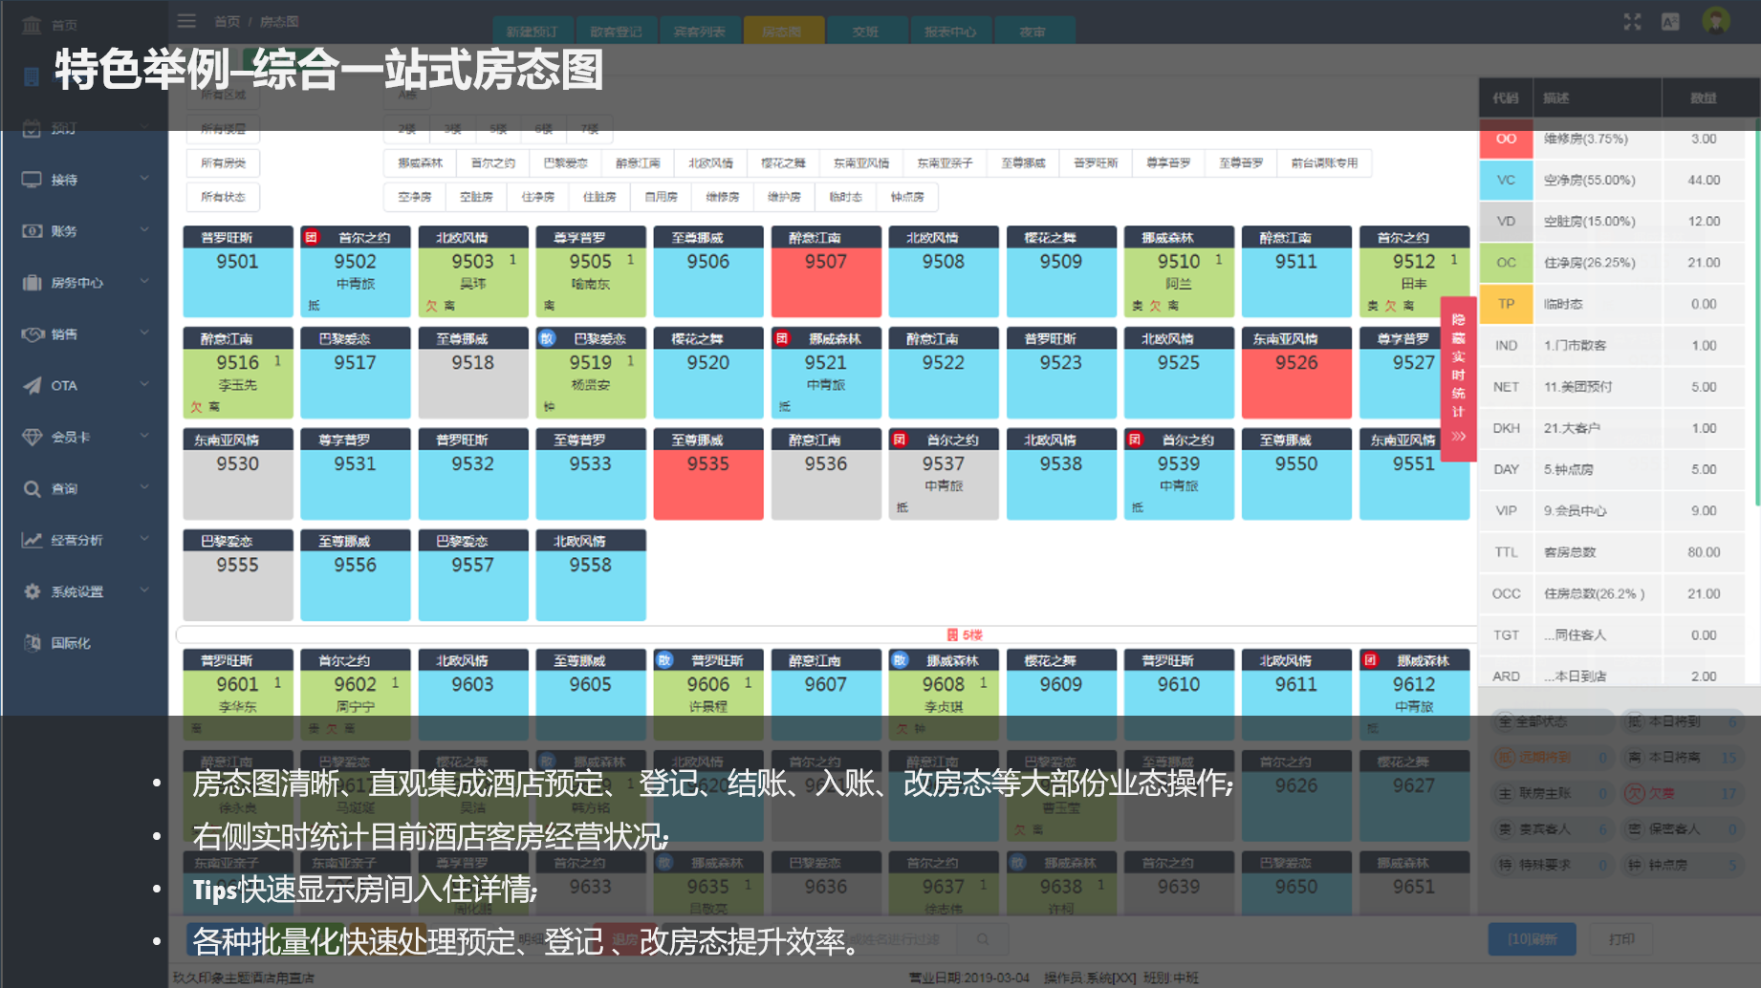Toggle the 欠费 filter pill
Screen dimensions: 1761x988
click(x=1683, y=794)
